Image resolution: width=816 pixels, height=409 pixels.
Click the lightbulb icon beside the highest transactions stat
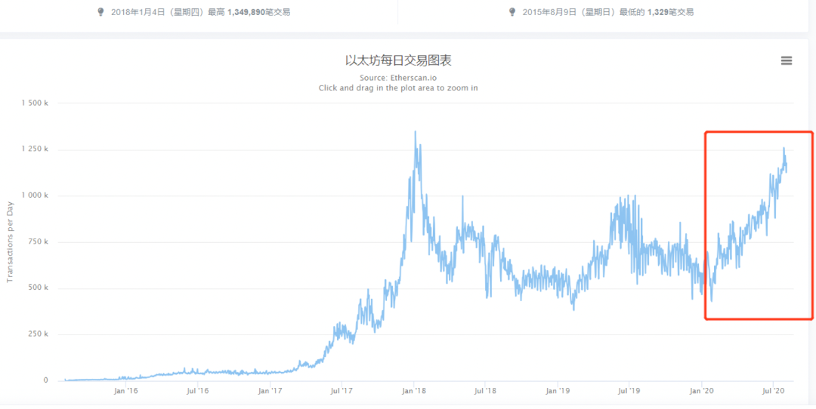pyautogui.click(x=101, y=12)
